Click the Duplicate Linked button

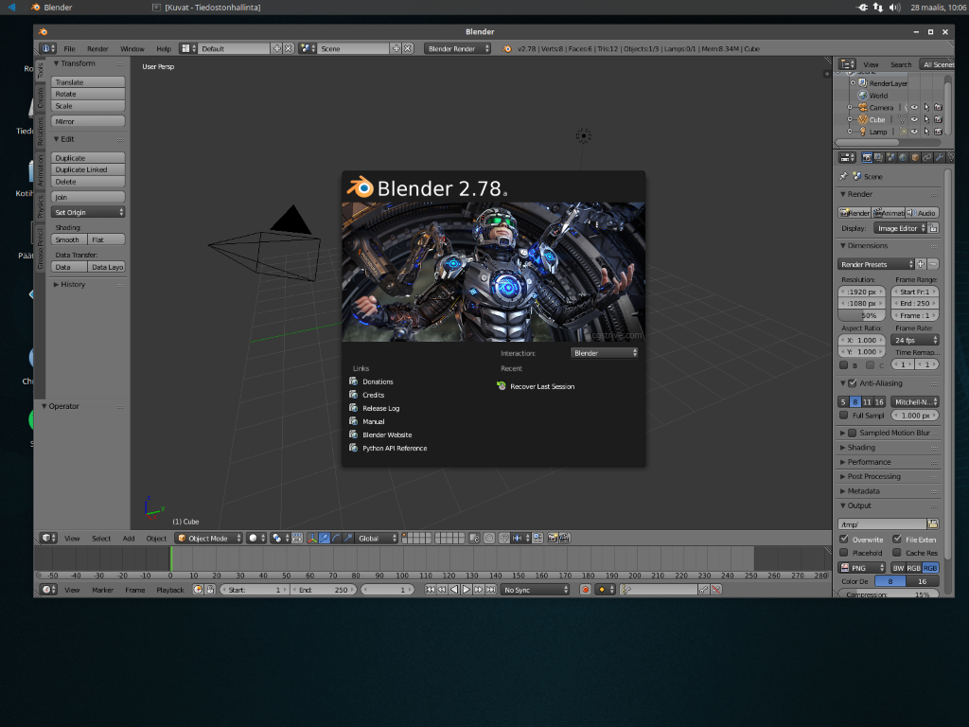88,170
